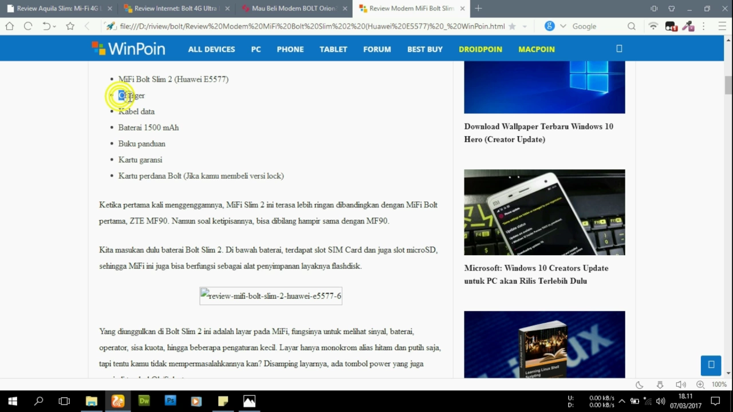Viewport: 733px width, 412px height.
Task: Open Microsoft Windows 10 Creators Update article
Action: (x=537, y=275)
